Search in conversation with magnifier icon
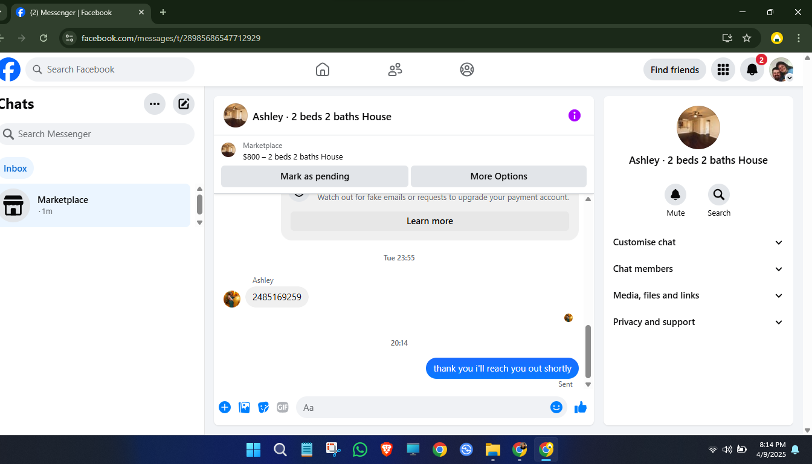The image size is (812, 464). (719, 195)
